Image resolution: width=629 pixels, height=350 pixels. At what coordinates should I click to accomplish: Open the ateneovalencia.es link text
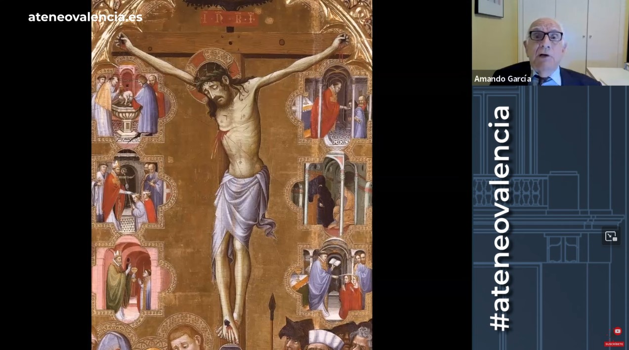[x=85, y=17]
